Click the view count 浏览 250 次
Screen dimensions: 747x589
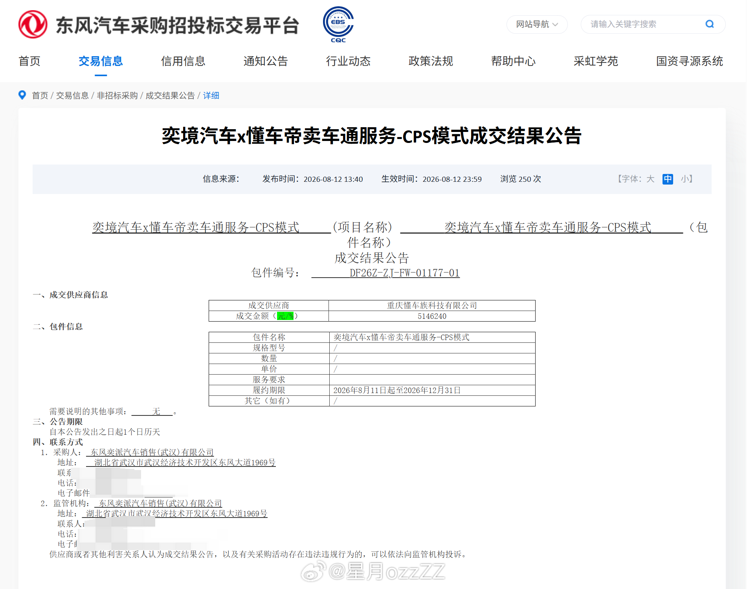click(521, 179)
